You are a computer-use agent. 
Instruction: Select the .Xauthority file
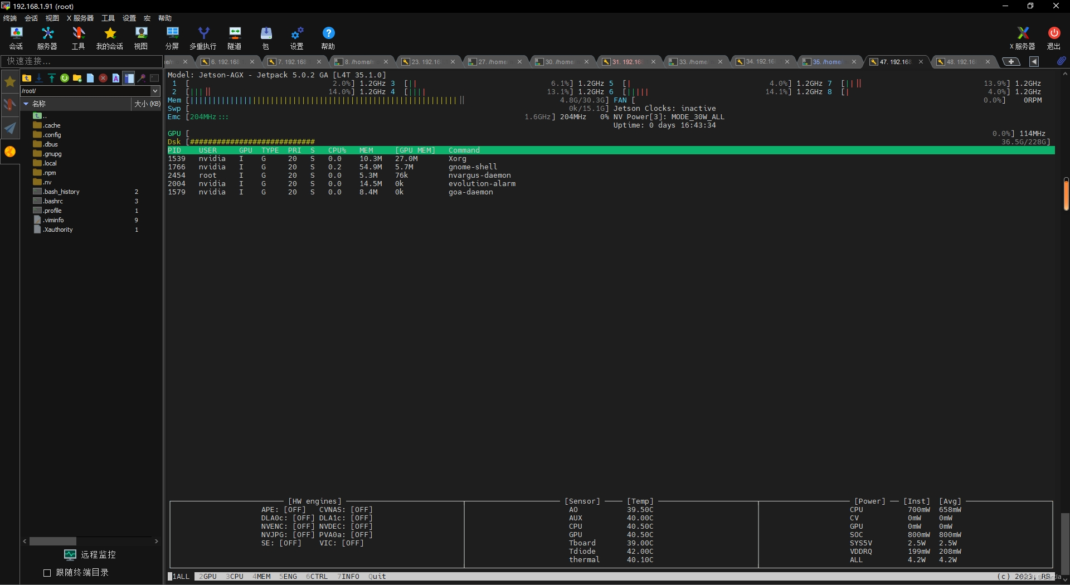53,230
